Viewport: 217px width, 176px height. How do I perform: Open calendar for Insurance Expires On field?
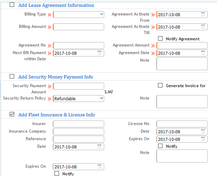99,167
